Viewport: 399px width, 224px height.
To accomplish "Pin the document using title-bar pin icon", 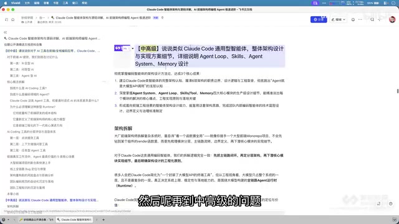I will tap(162, 18).
